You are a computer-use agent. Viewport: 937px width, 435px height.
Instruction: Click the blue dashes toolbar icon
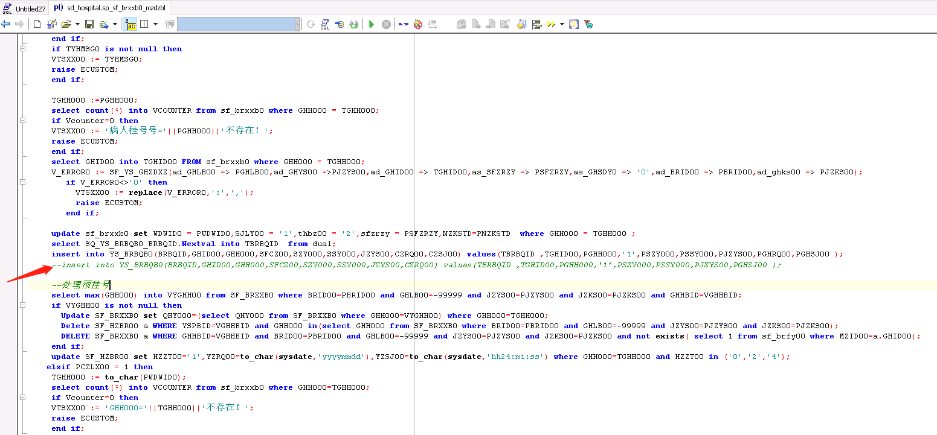pos(403,24)
